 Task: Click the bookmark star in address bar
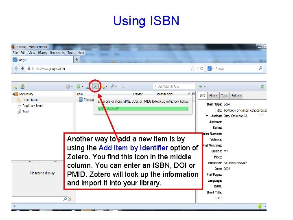coord(192,68)
